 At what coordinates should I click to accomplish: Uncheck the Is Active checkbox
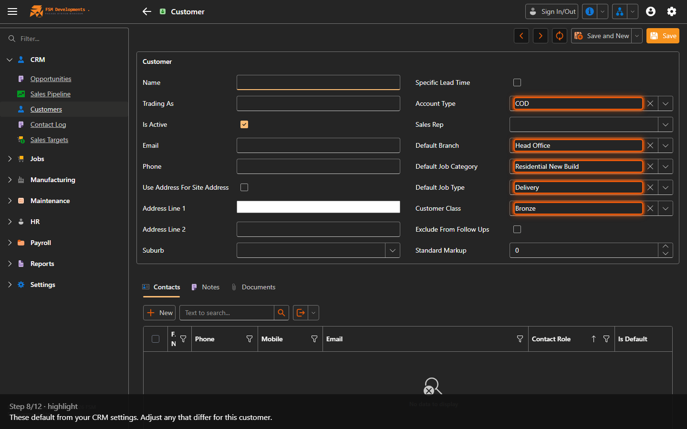coord(244,124)
